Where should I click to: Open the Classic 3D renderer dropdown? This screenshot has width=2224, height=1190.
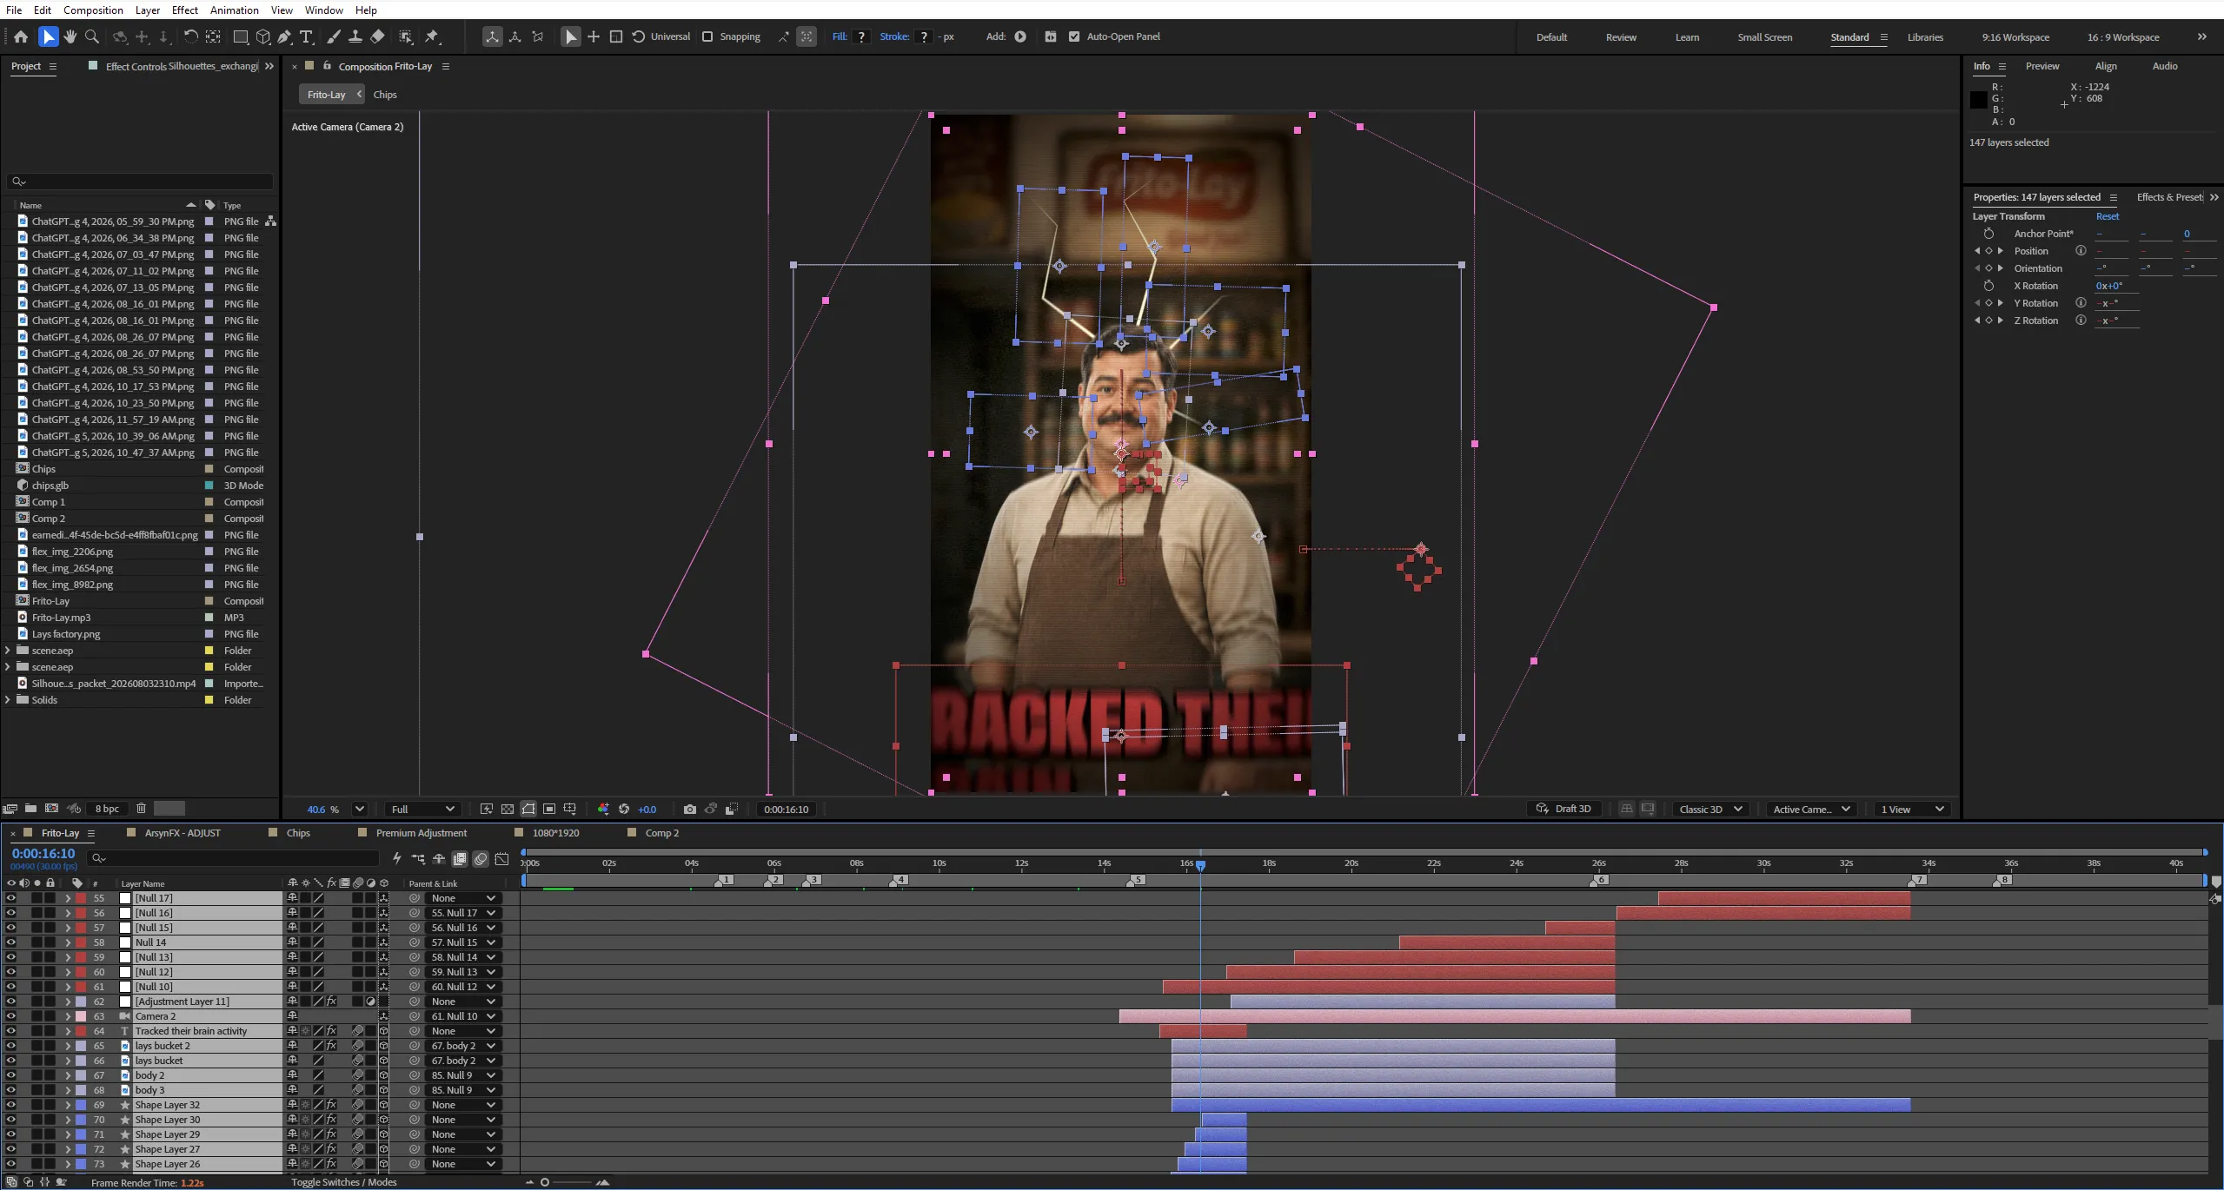click(1710, 809)
